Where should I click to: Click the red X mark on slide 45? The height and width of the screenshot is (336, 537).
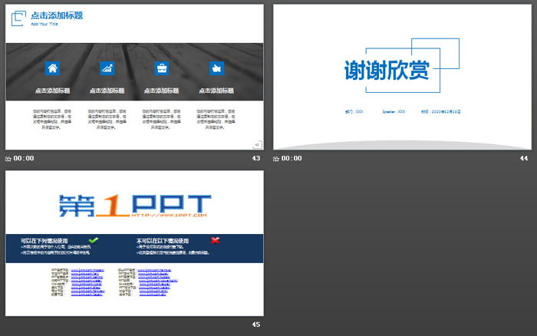pos(215,240)
